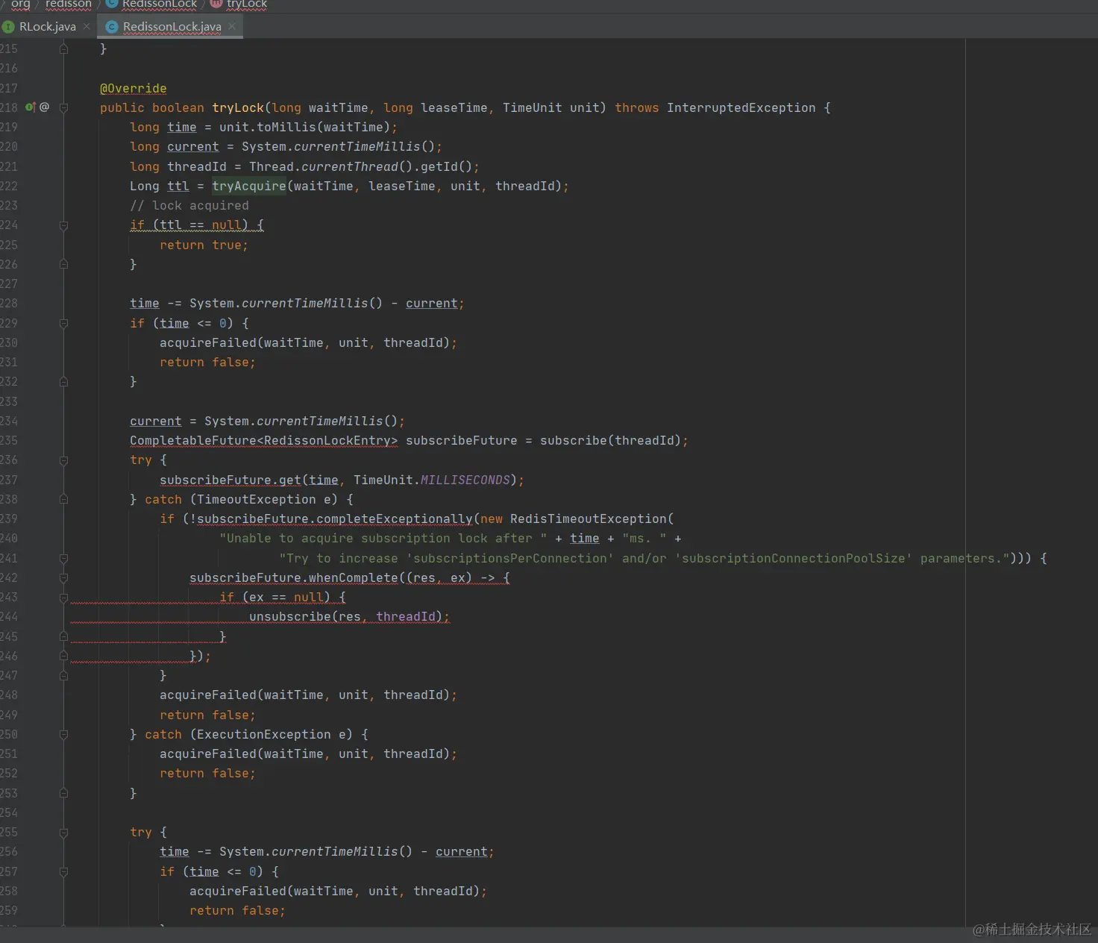Collapse the catch ExecutionException fold on line 250
The image size is (1098, 943).
click(63, 735)
